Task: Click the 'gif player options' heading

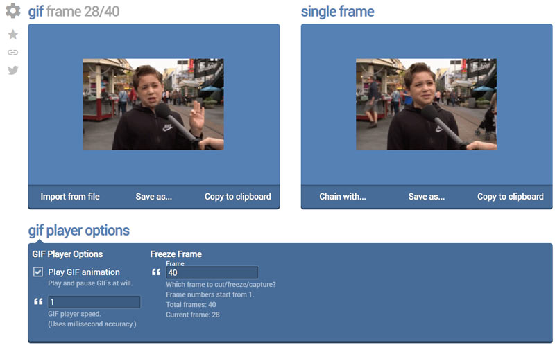Action: (x=78, y=231)
